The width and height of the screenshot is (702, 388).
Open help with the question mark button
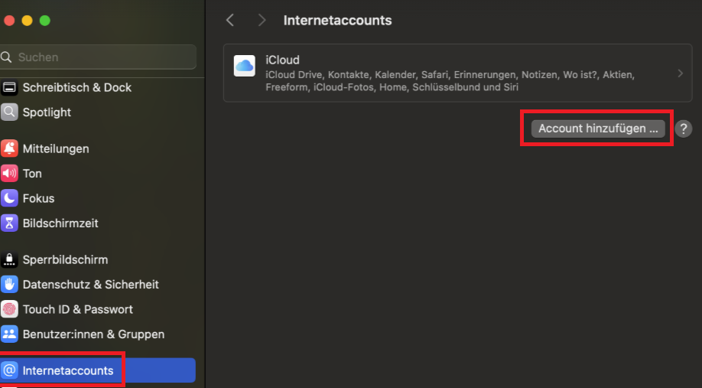click(683, 129)
